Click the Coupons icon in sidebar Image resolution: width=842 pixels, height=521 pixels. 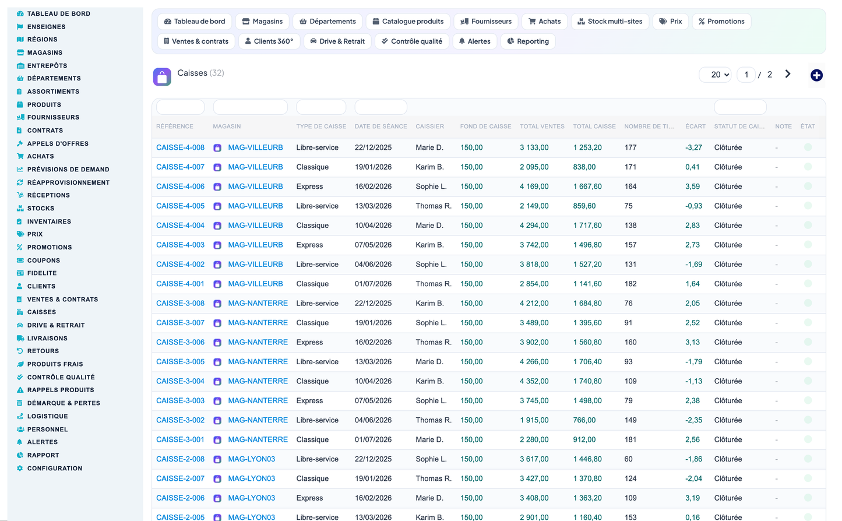pos(20,260)
